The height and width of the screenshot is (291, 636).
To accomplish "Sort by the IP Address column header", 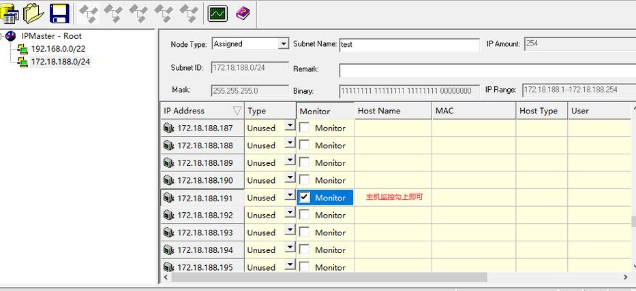I will point(202,111).
